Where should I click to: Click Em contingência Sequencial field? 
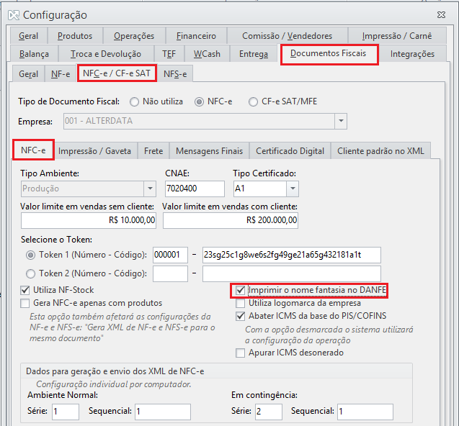coord(365,412)
